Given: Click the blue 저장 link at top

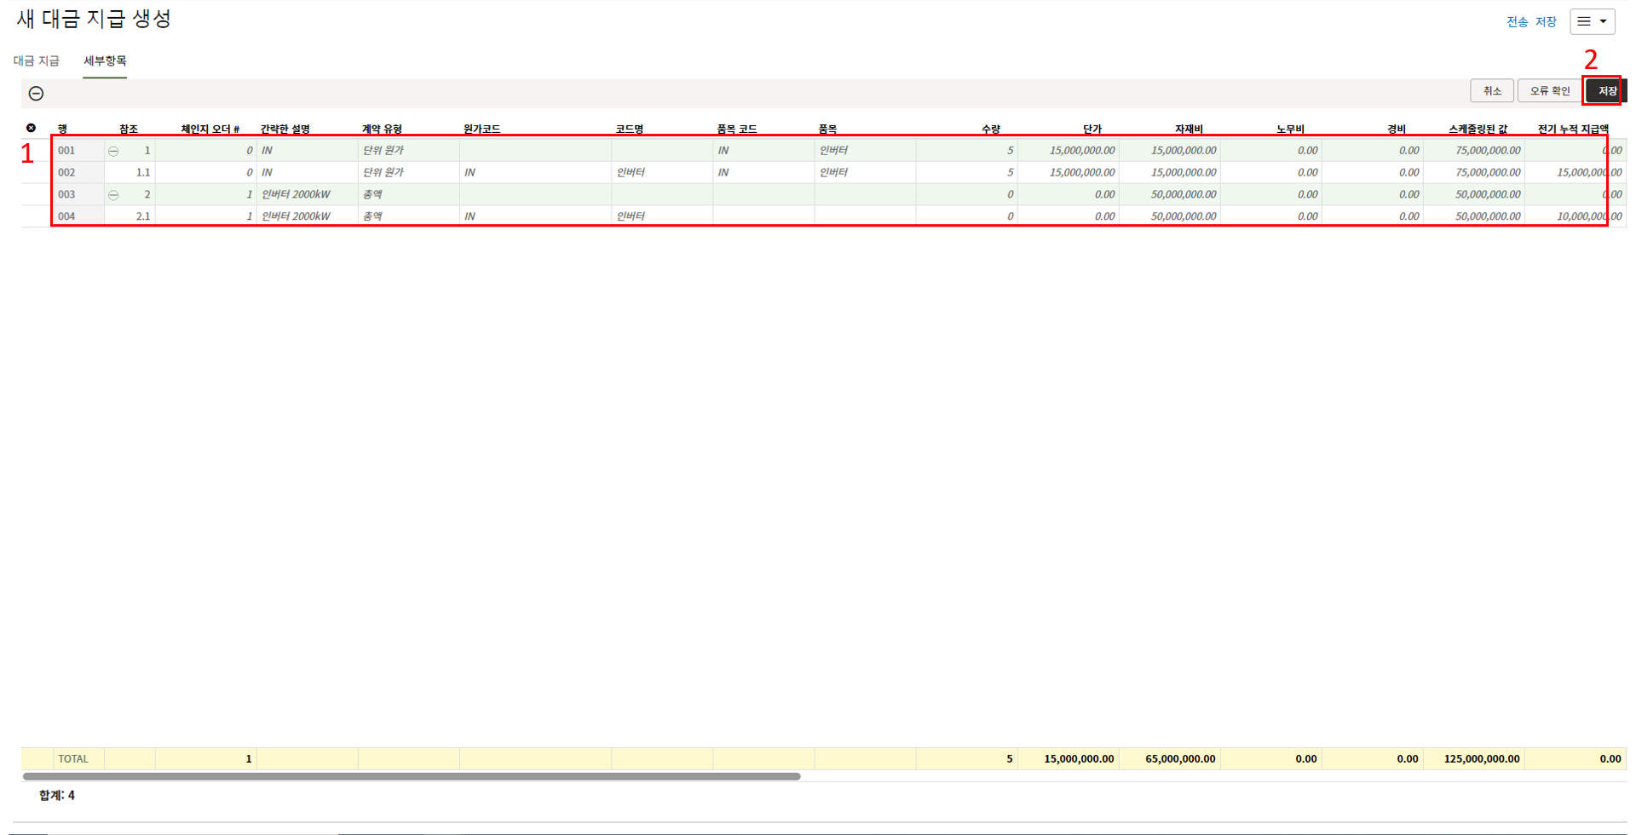Looking at the screenshot, I should point(1546,21).
